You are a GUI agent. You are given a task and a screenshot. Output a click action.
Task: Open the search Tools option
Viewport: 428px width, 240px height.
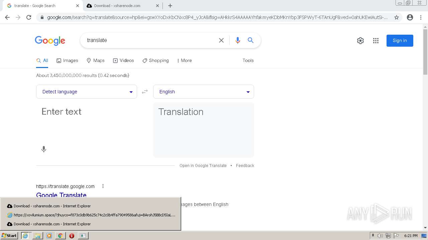(x=248, y=61)
